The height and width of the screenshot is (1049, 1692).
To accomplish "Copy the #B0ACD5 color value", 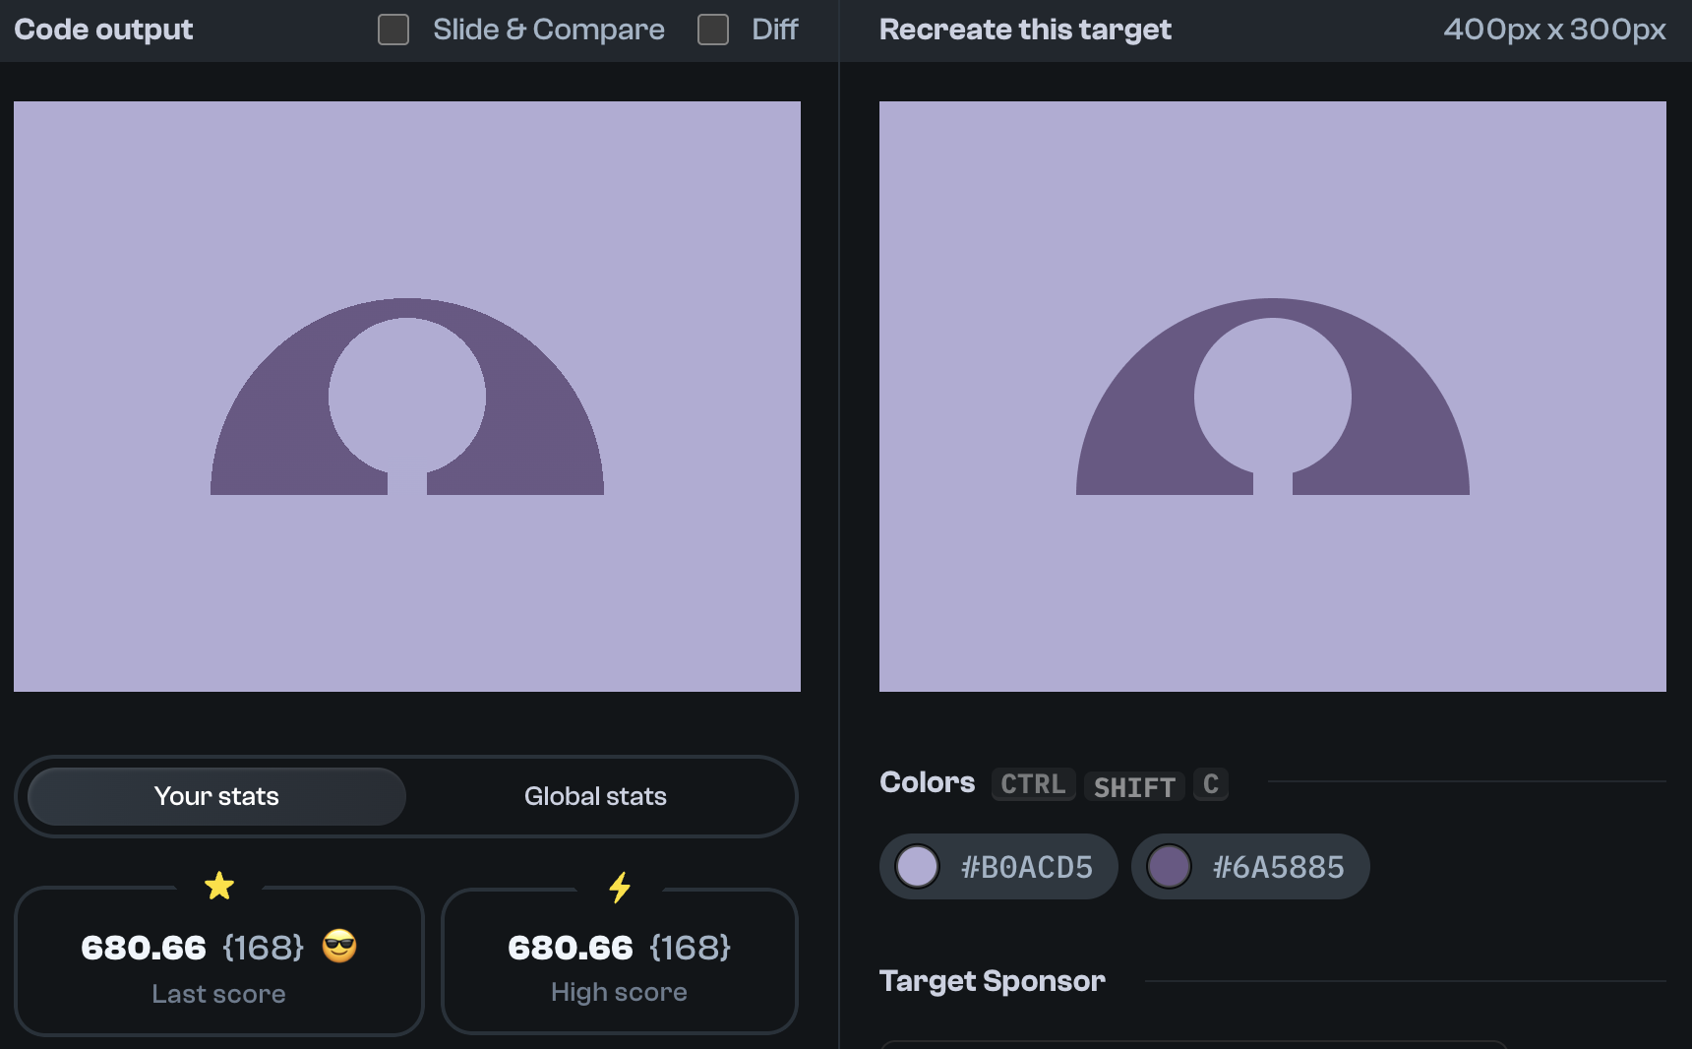I will 1026,867.
